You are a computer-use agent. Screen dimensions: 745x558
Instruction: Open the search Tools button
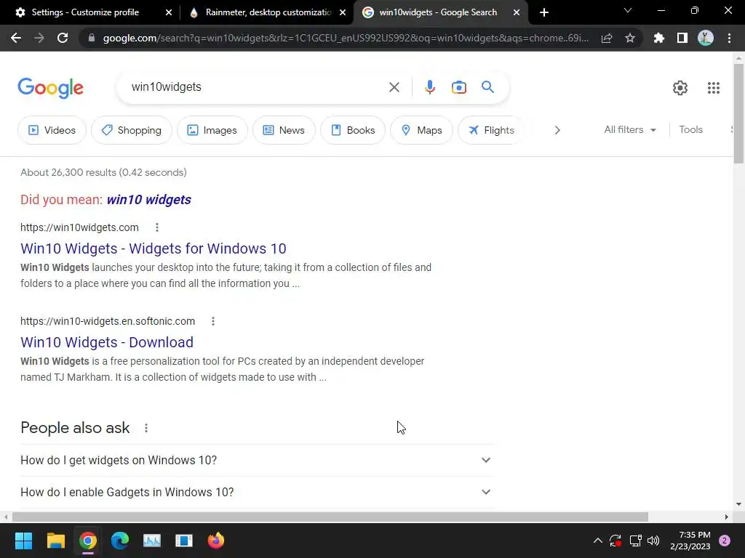(x=690, y=129)
